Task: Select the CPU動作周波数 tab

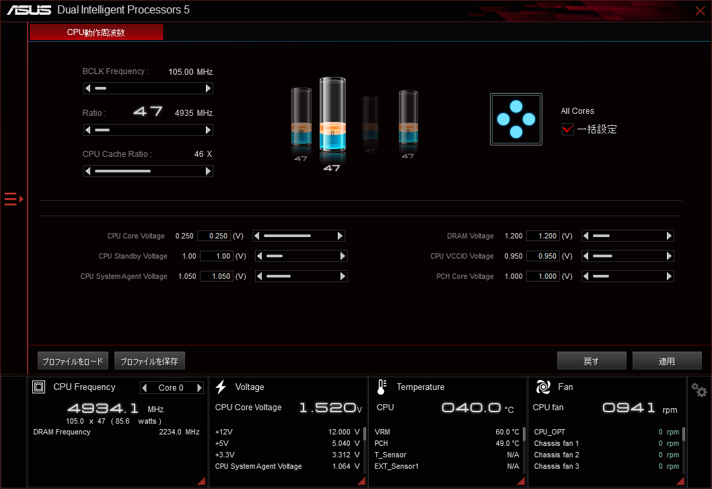Action: tap(96, 32)
